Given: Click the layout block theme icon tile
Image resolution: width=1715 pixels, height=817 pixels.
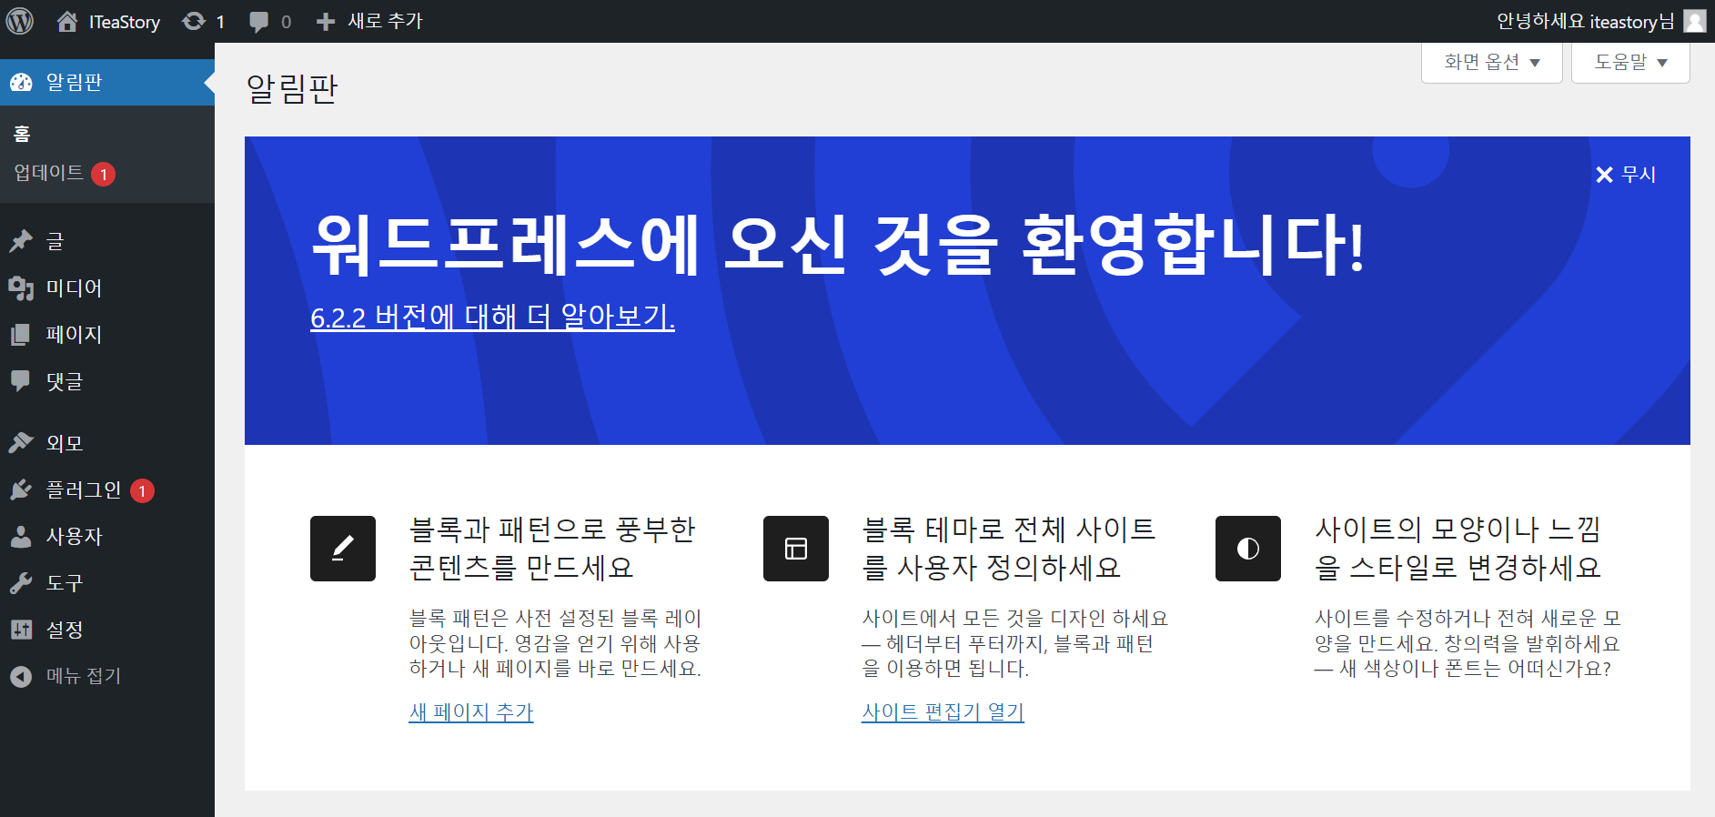Looking at the screenshot, I should click(x=796, y=549).
